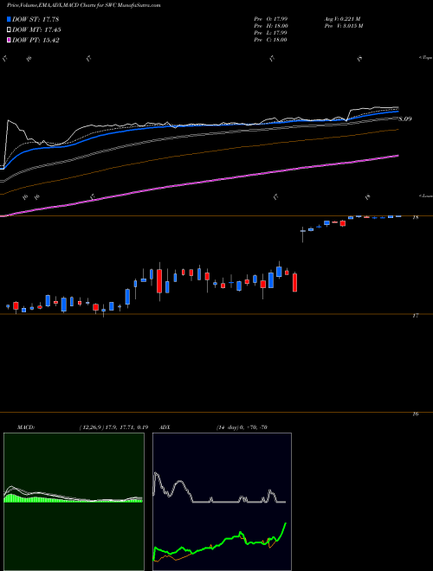Click the brown 16 price gridline
This screenshot has width=433, height=571.
pyautogui.click(x=216, y=412)
